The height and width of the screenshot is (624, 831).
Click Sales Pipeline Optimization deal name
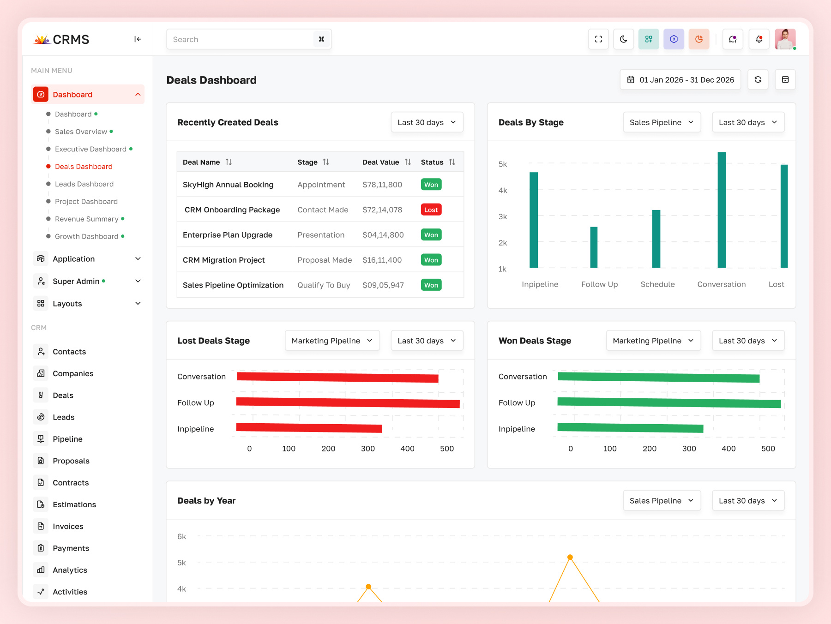[233, 285]
